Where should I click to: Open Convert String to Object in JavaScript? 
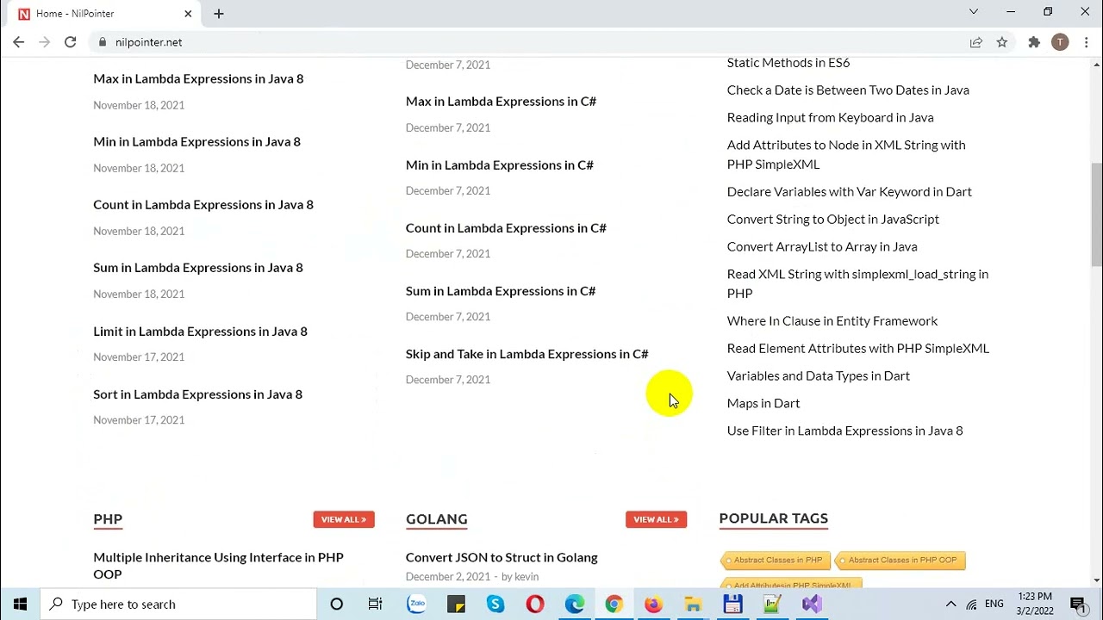(x=832, y=219)
